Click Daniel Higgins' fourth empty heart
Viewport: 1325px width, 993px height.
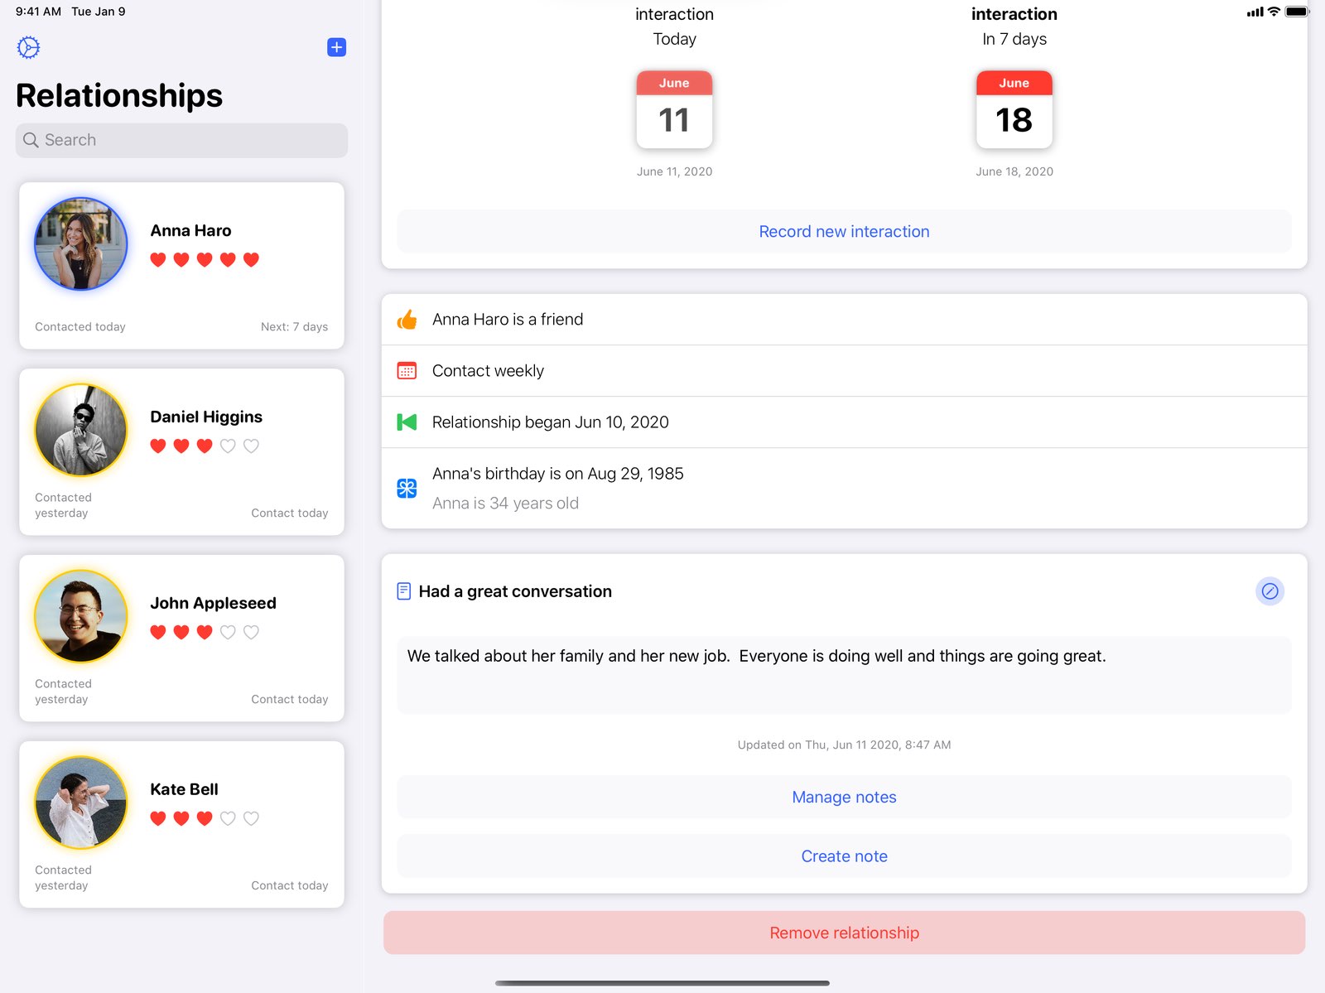coord(228,446)
